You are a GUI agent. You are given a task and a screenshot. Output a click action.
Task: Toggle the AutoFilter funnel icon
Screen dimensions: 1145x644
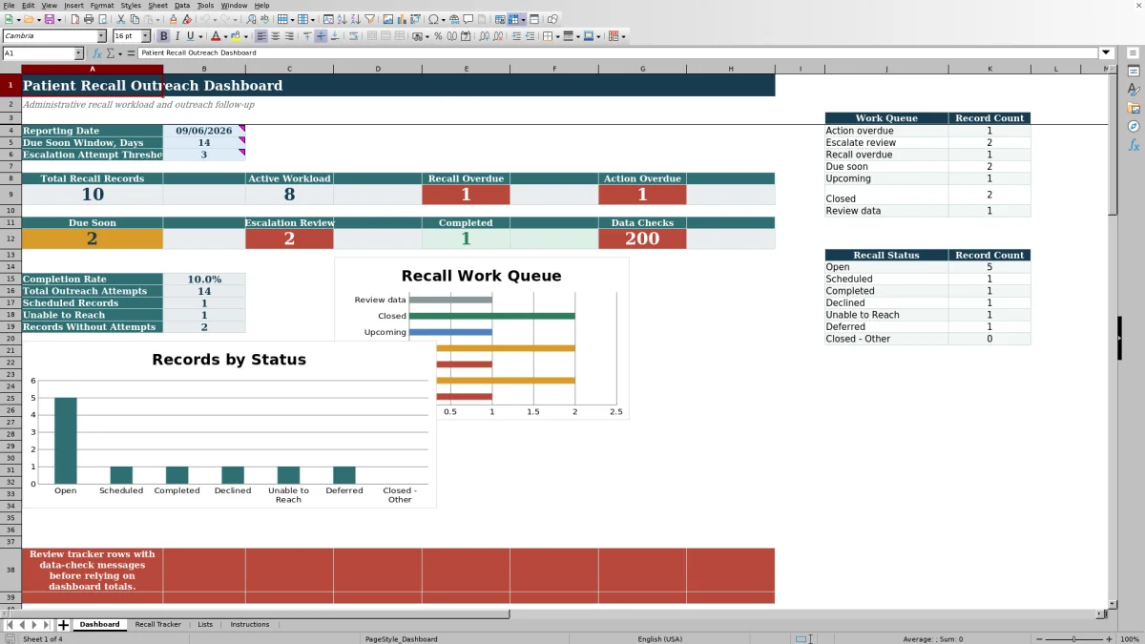(369, 19)
